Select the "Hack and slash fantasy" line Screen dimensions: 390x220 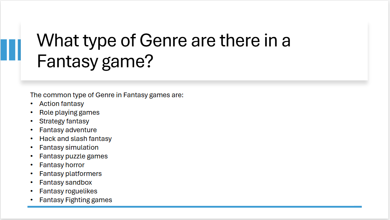[75, 139]
